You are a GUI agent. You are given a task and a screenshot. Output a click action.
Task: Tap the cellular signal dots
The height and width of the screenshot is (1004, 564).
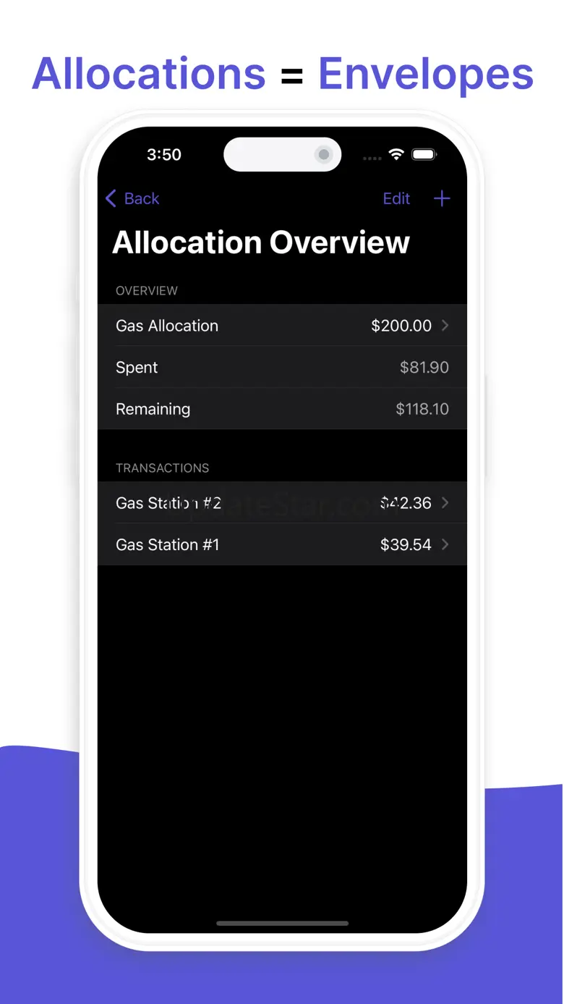click(x=372, y=157)
